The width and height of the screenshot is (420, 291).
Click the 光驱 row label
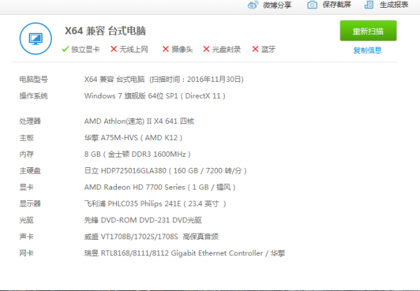pos(27,220)
